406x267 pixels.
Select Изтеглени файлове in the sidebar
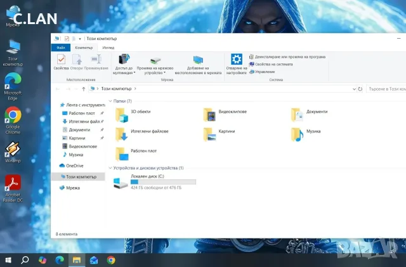(x=82, y=122)
